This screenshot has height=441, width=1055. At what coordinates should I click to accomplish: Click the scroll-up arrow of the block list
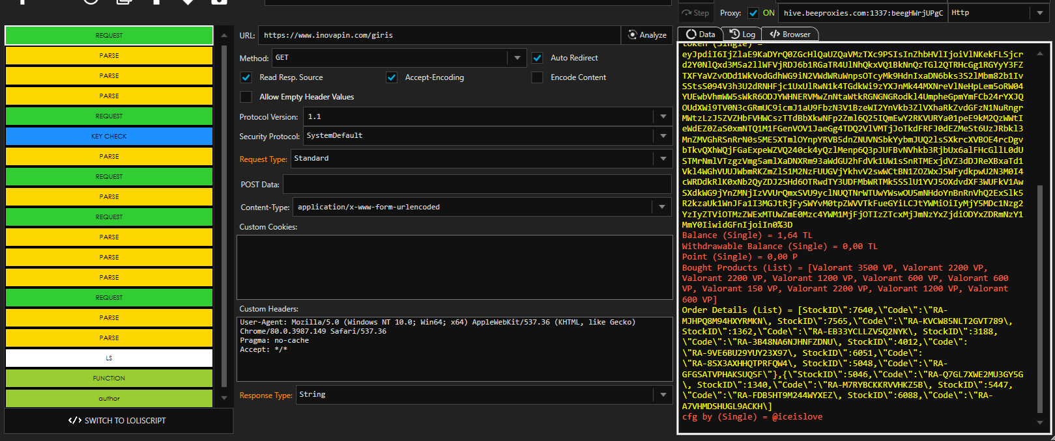tap(224, 36)
